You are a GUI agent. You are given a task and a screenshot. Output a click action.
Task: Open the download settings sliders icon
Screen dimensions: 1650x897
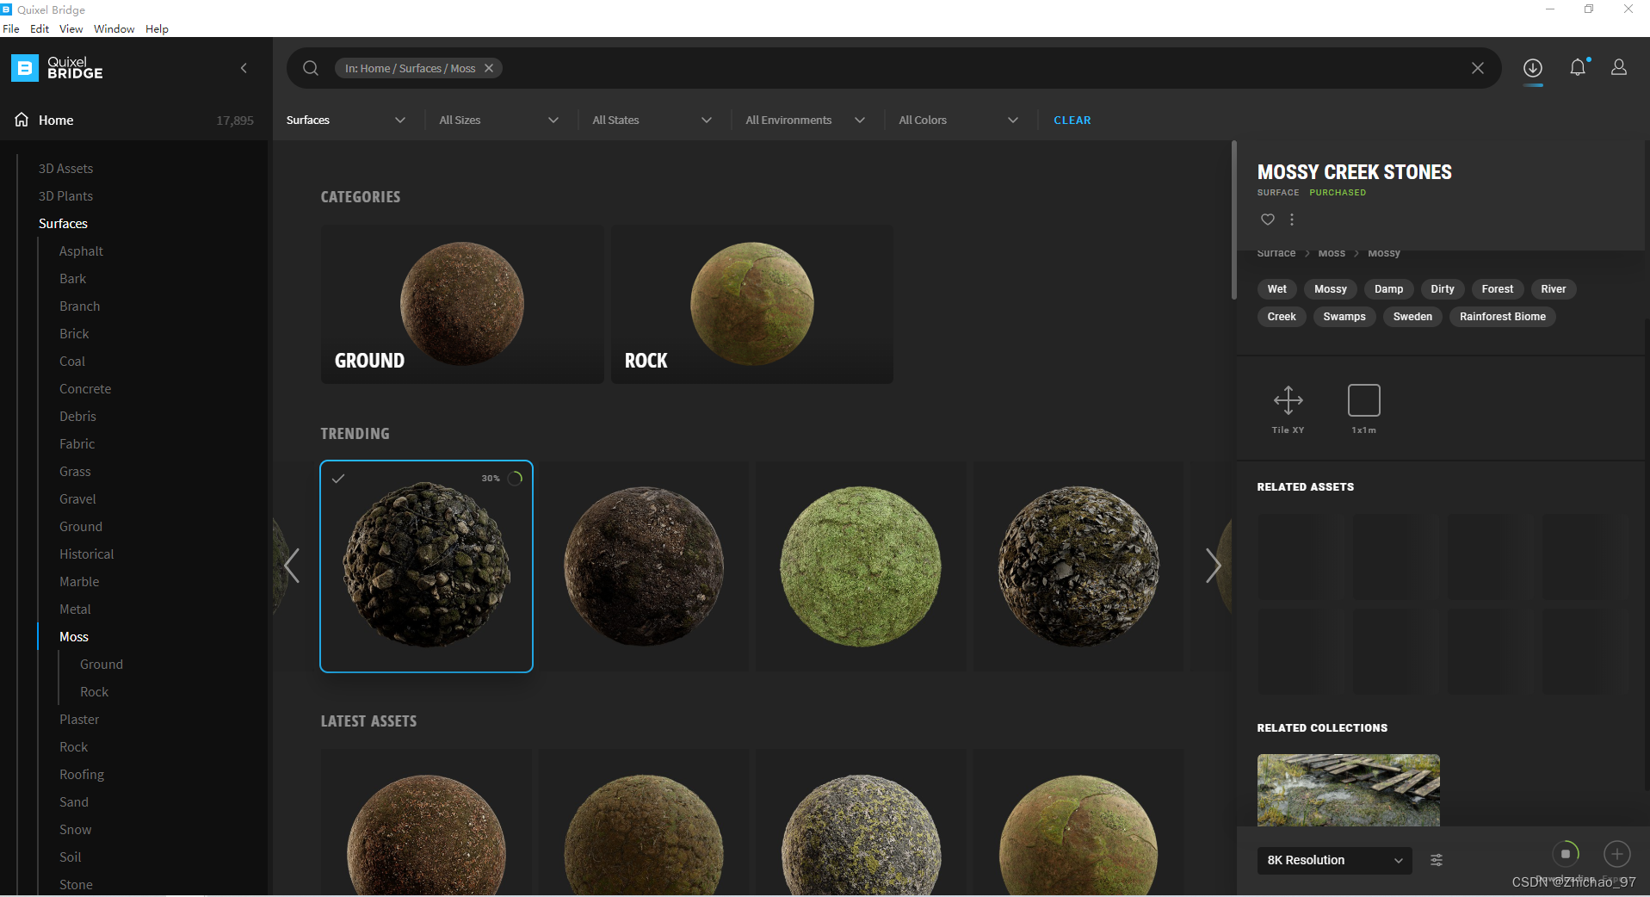[x=1437, y=860]
